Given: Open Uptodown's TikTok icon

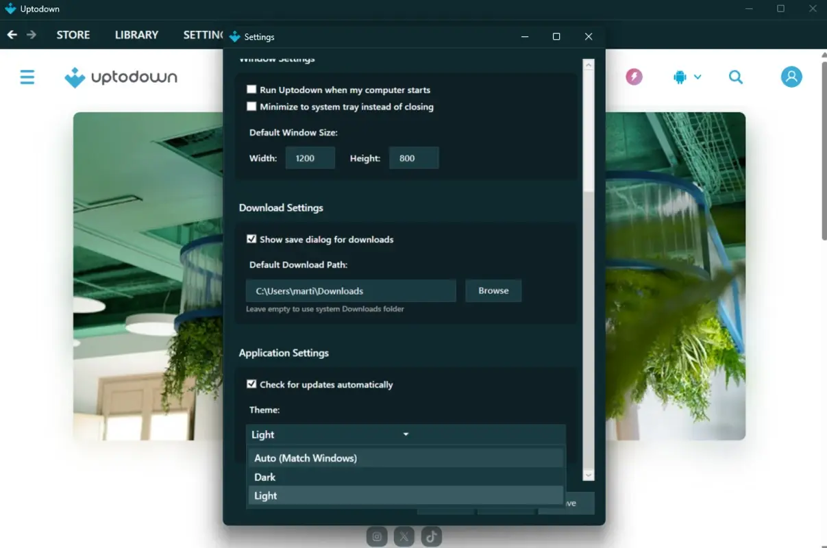Looking at the screenshot, I should [x=431, y=536].
